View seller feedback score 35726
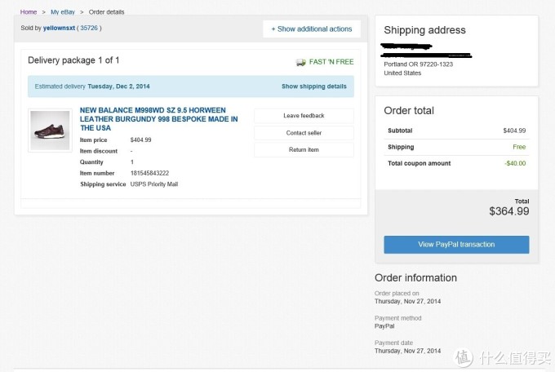 89,28
